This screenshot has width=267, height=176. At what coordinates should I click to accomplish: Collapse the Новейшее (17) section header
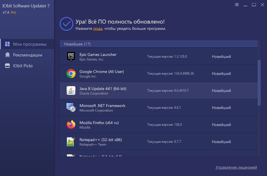pos(158,44)
